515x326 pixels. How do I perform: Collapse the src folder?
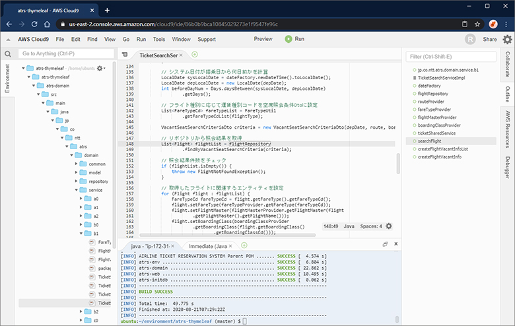tap(38, 94)
